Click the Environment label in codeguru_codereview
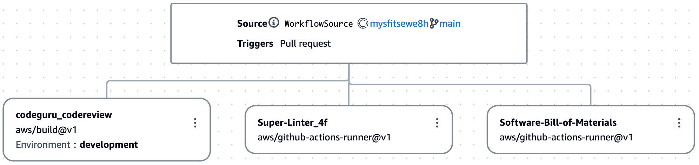This screenshot has width=699, height=165. tap(43, 145)
